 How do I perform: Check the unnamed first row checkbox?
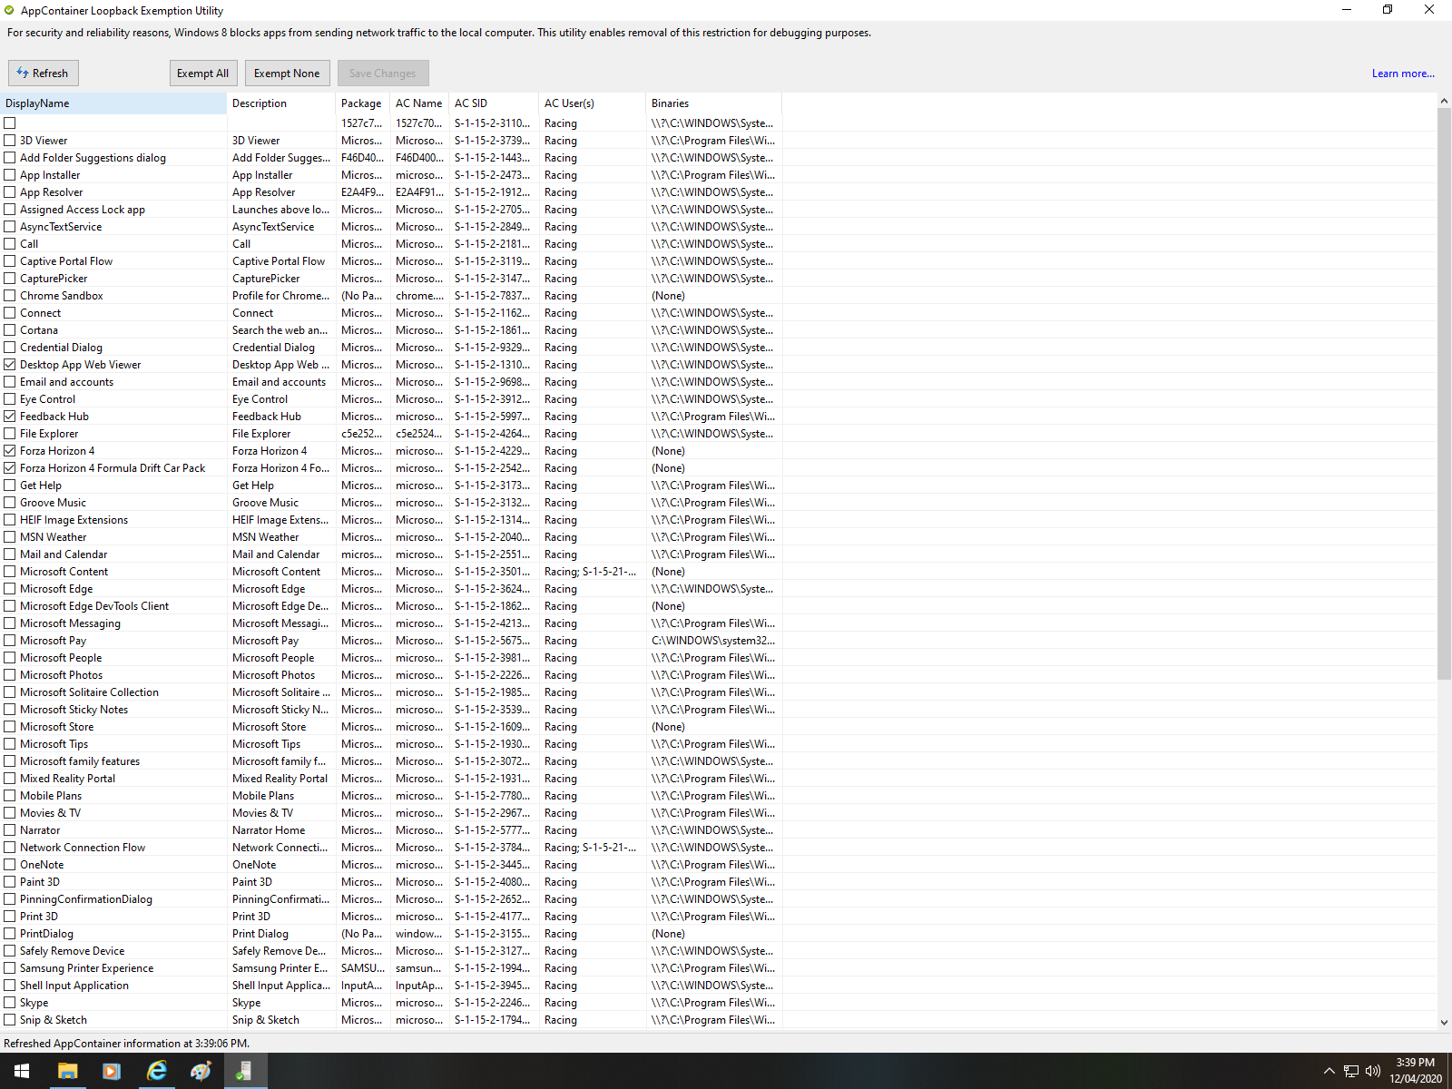10,123
